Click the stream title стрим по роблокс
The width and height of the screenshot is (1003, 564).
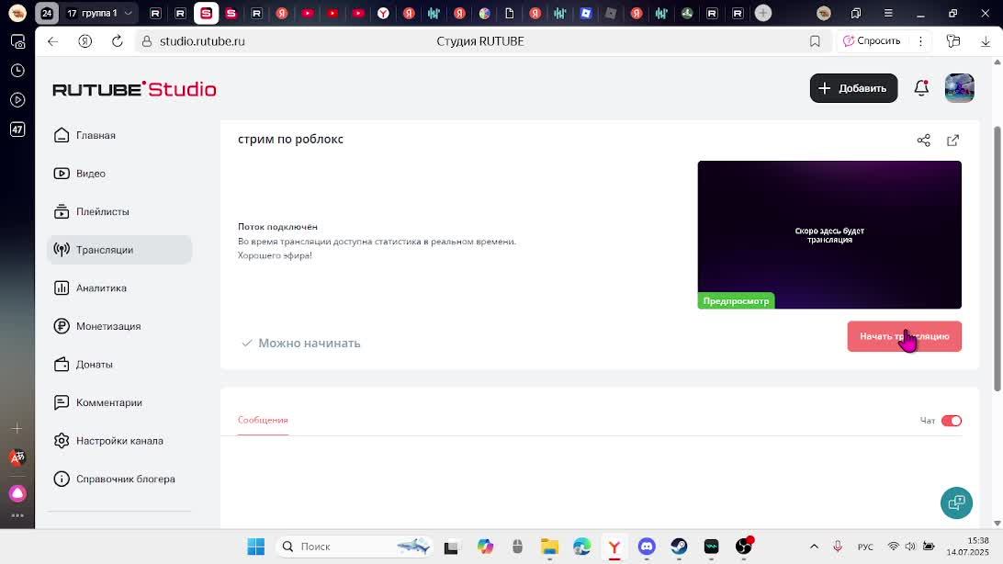click(290, 140)
